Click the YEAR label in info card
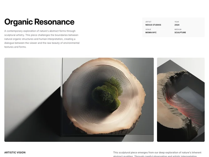This screenshot has height=157, width=209. coord(176,22)
